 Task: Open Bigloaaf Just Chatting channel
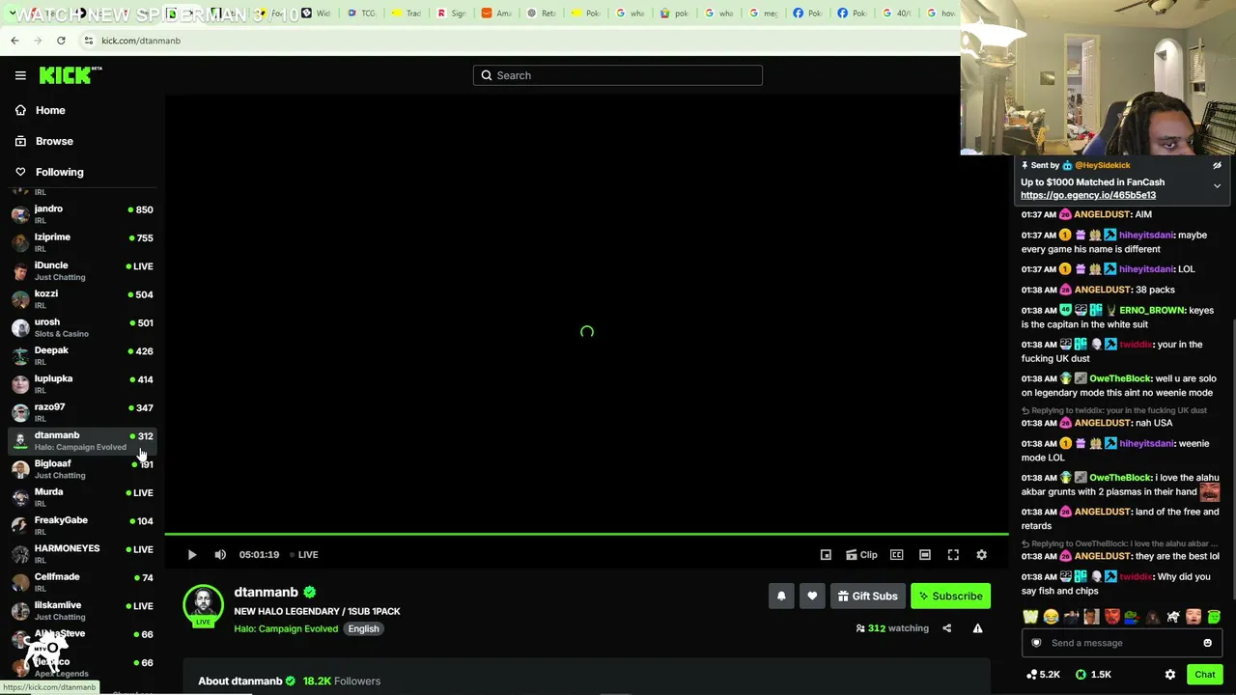82,469
